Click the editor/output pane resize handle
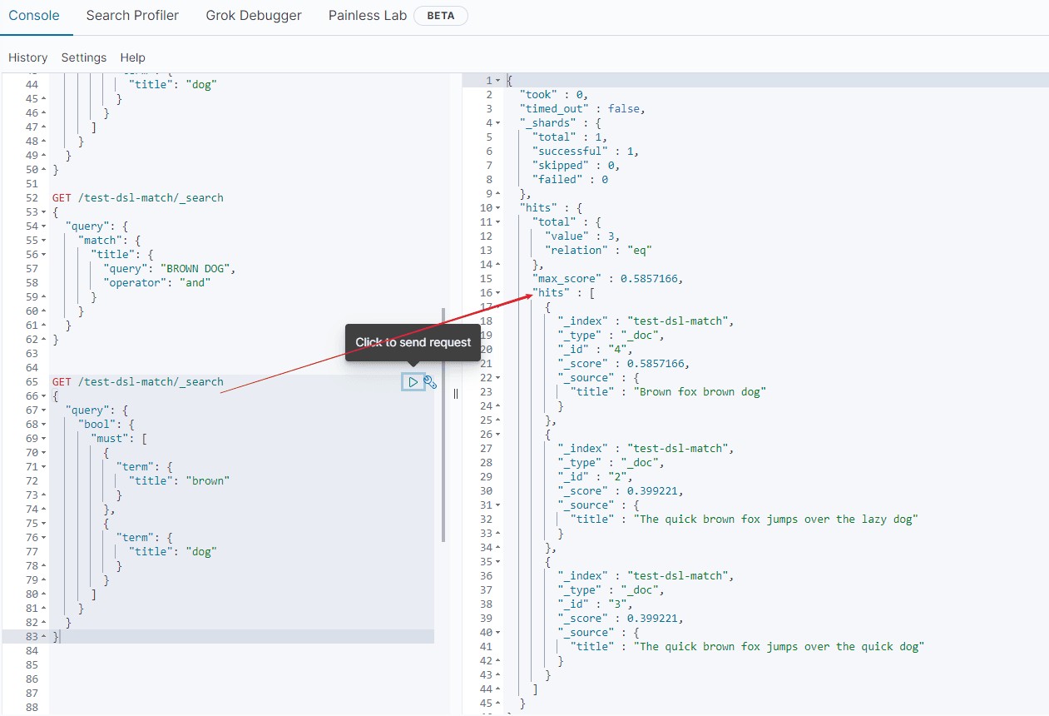Image resolution: width=1049 pixels, height=716 pixels. (x=455, y=394)
